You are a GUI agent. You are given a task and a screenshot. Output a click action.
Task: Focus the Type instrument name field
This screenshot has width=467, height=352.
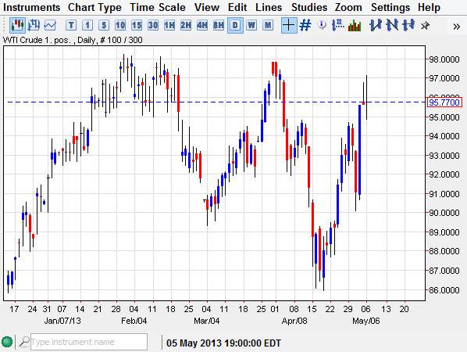pos(89,342)
